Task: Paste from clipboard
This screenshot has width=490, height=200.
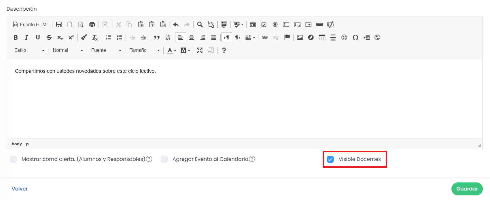Action: pyautogui.click(x=141, y=24)
